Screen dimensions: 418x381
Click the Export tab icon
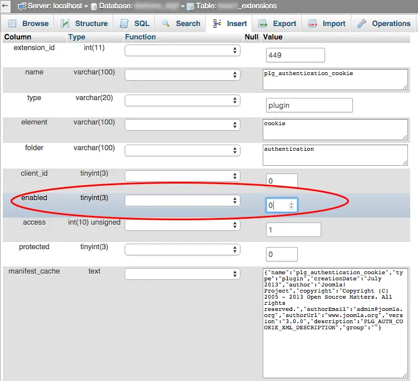[x=263, y=23]
